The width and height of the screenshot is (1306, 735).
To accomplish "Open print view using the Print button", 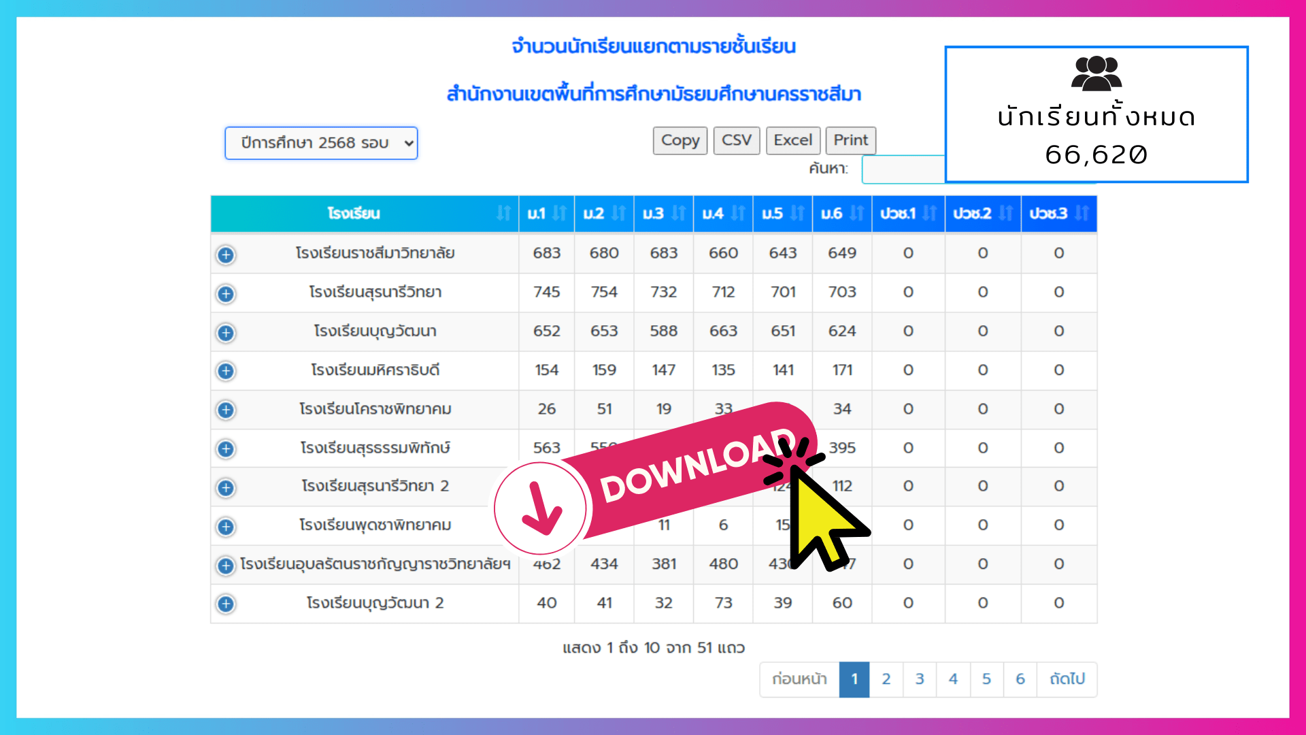I will pos(850,140).
